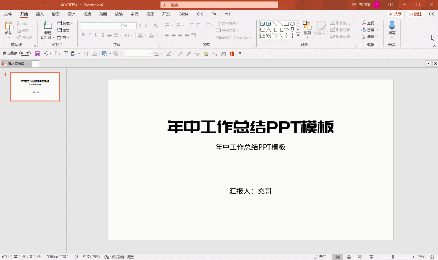
Task: Click the Find (查找) magnifier button
Action: coord(368,23)
